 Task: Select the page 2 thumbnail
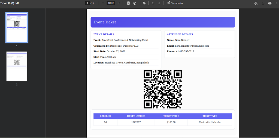click(17, 66)
